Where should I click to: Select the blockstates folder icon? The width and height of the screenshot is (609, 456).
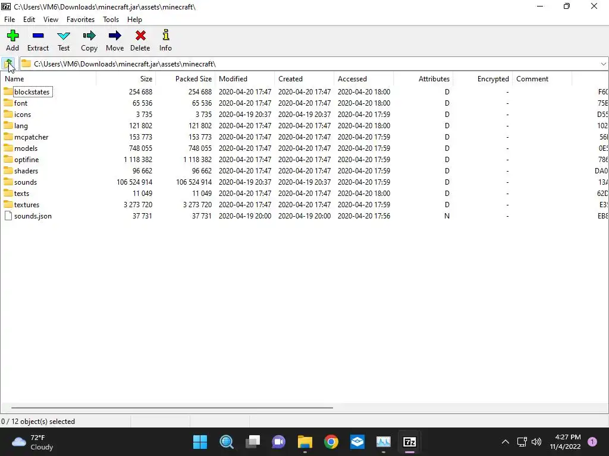(8, 91)
